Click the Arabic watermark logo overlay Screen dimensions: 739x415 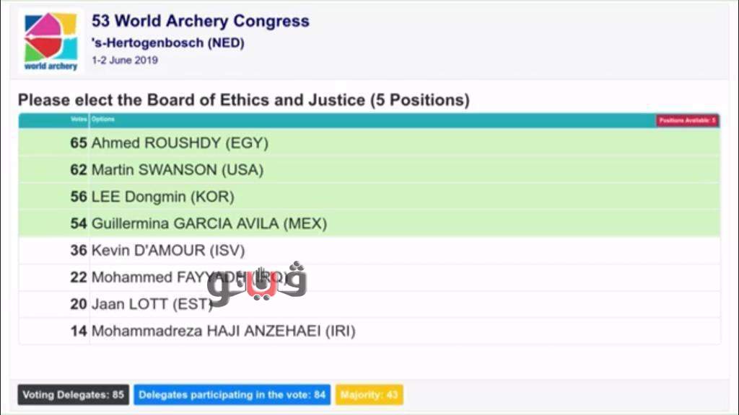click(257, 282)
